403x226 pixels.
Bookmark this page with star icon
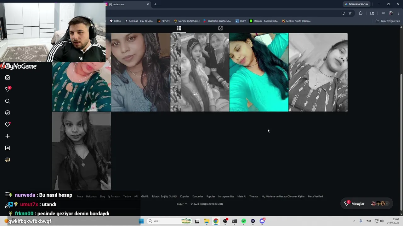point(350,13)
